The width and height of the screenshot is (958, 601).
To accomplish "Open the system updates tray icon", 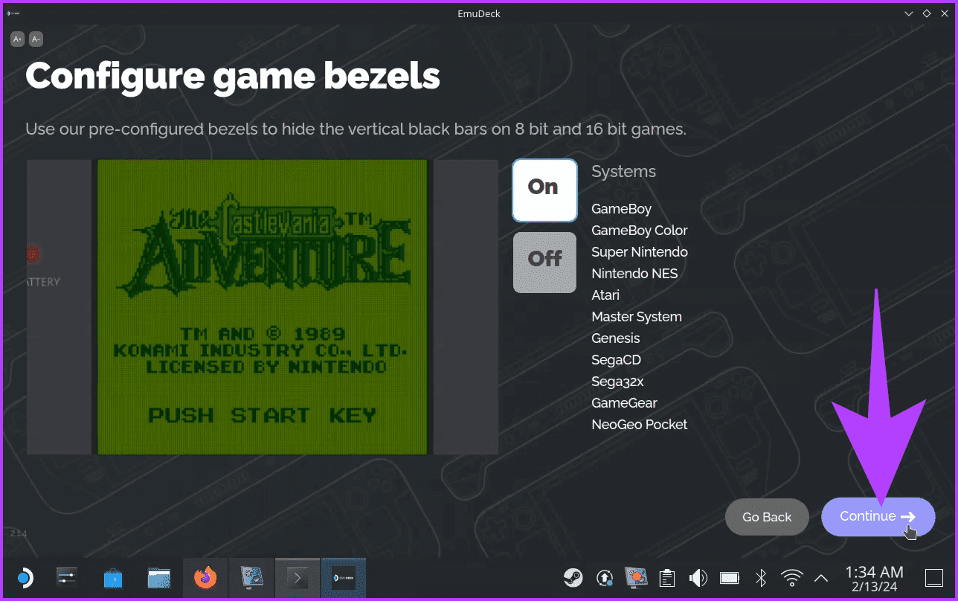I will tap(605, 578).
